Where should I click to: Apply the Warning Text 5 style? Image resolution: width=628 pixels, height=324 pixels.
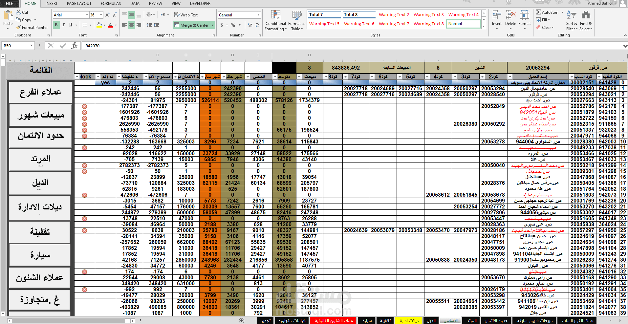pos(324,24)
